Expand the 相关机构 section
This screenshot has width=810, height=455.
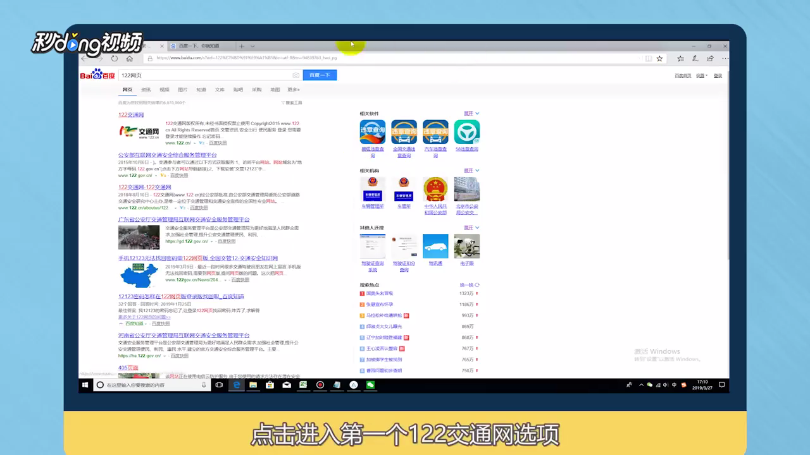pos(471,171)
